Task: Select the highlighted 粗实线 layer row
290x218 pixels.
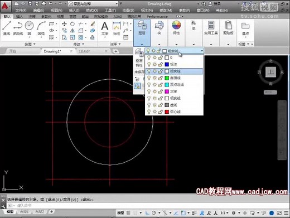Action: (174, 71)
